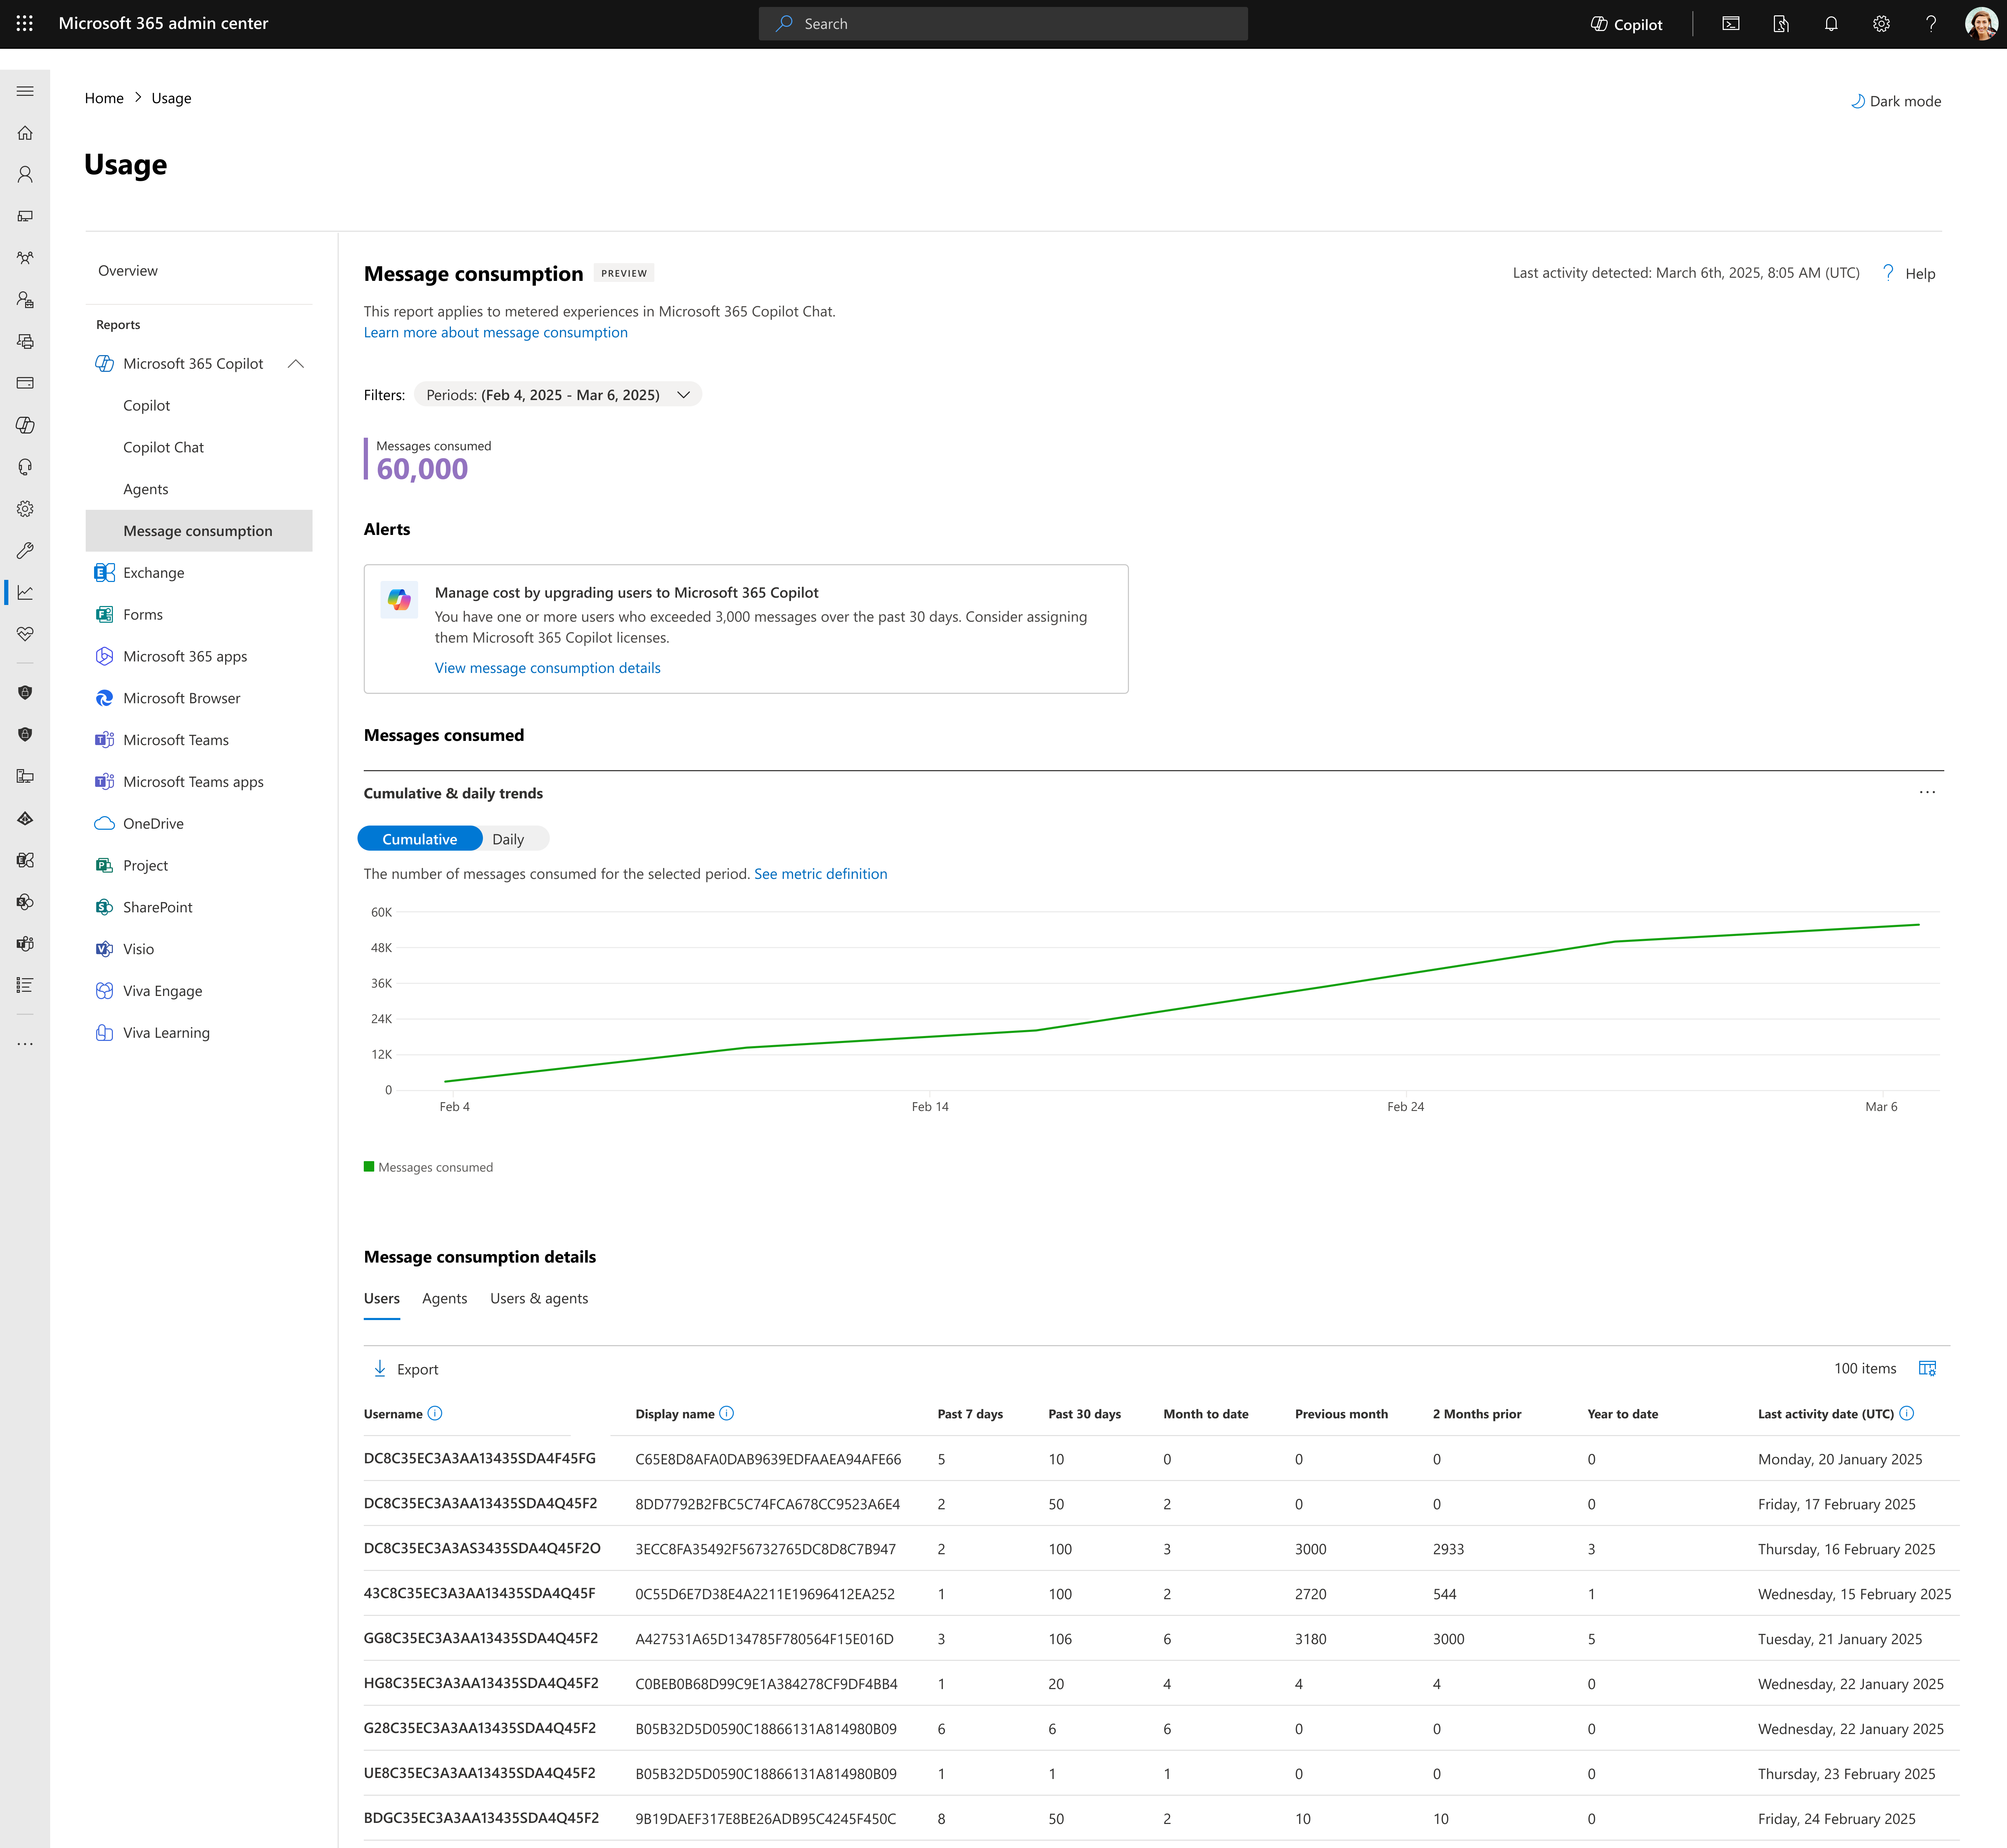The width and height of the screenshot is (2007, 1848).
Task: Switch on Dark mode
Action: click(1895, 101)
